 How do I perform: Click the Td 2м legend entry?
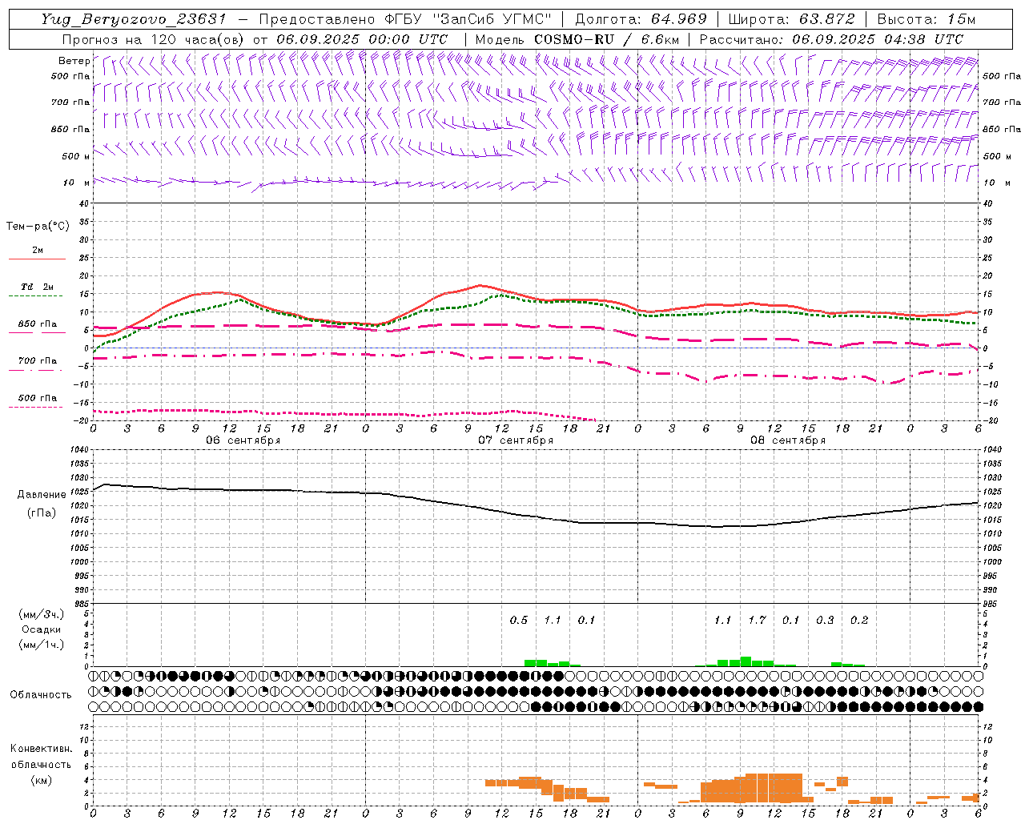click(37, 287)
